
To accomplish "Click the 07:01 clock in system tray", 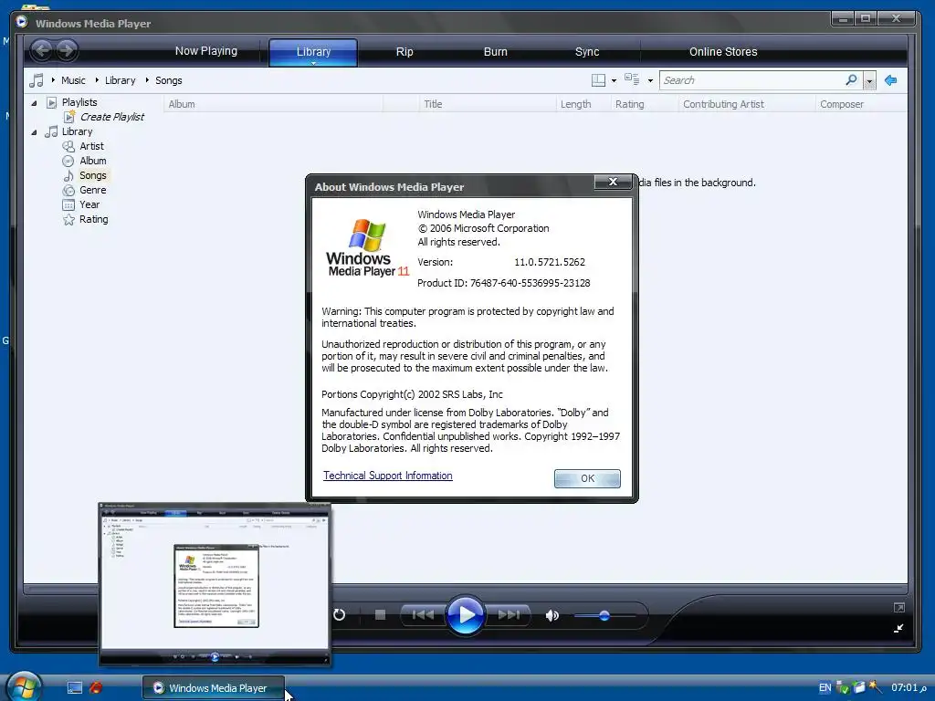I will coord(909,687).
